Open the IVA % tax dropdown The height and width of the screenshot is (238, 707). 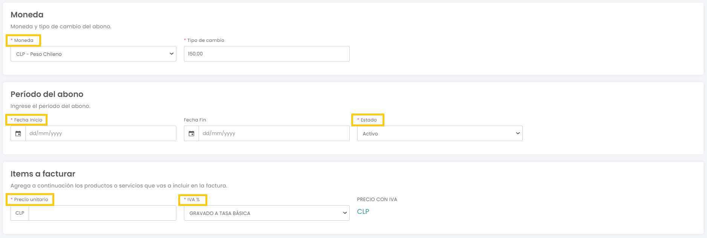[x=267, y=213]
